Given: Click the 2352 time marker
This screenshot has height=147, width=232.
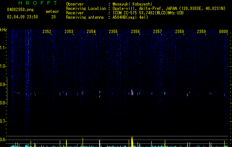Looking at the screenshot, I should pos(47,32).
